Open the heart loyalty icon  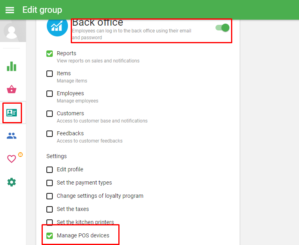click(x=12, y=159)
